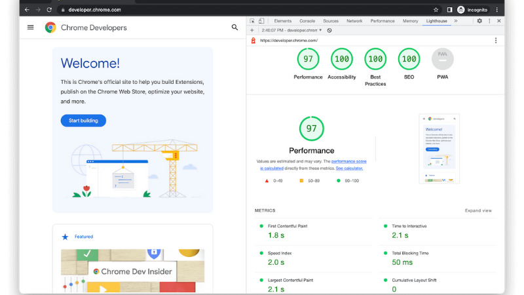Open the See calculator link
524x295 pixels.
point(349,168)
